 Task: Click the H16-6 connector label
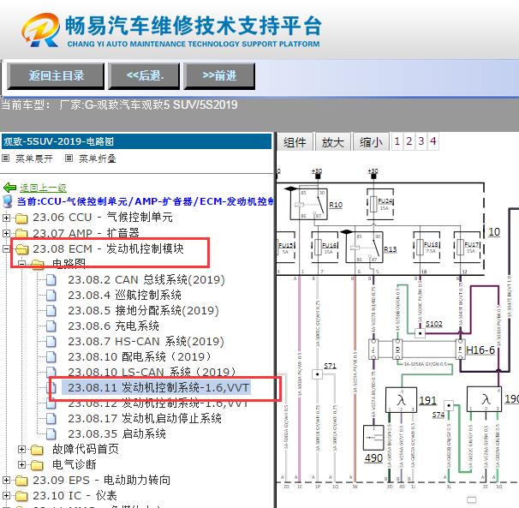(480, 350)
